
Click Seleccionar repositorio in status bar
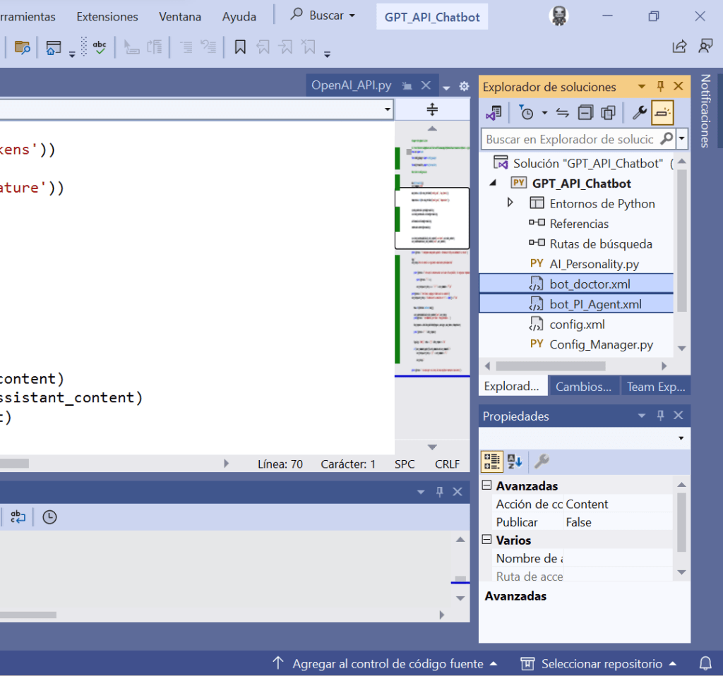click(602, 663)
